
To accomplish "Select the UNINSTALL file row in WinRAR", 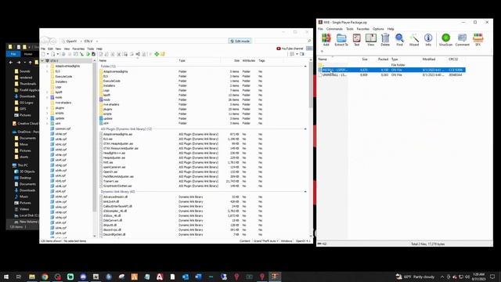I will coord(391,75).
